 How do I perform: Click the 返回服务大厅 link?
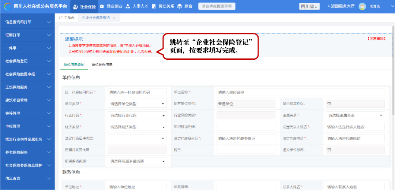(341, 7)
